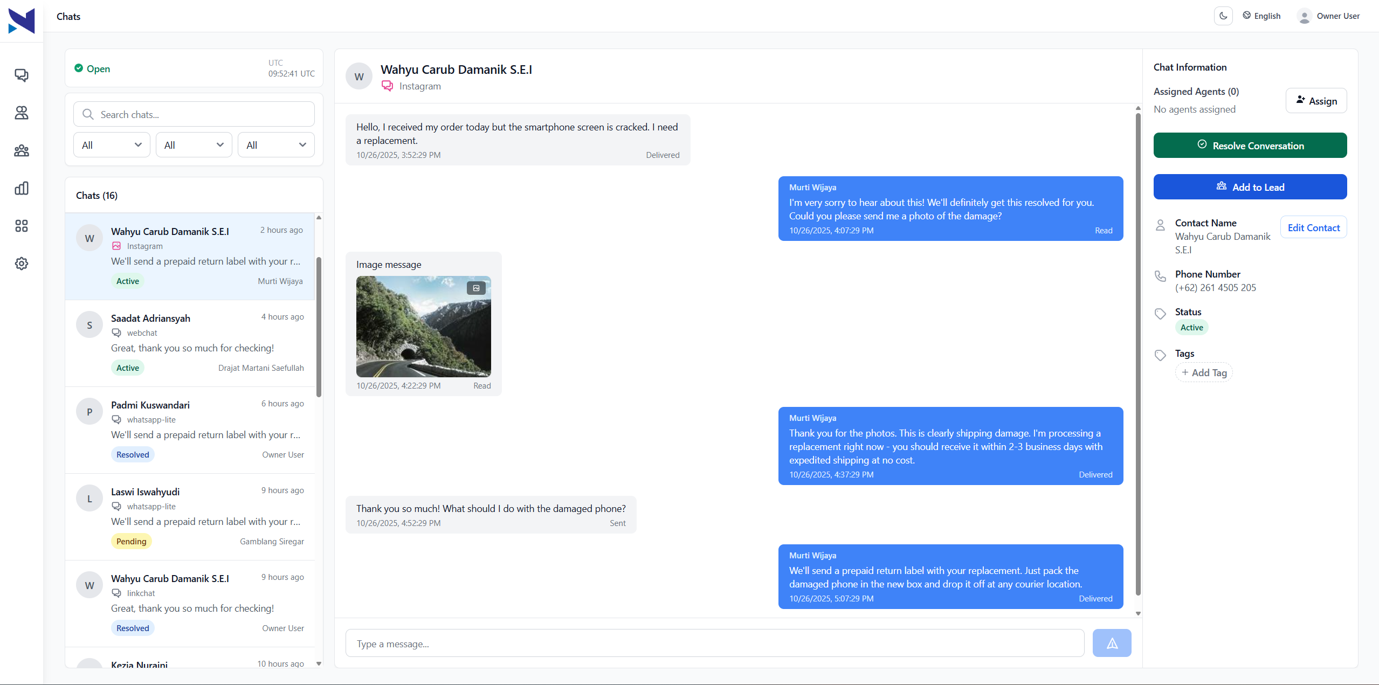Expand the image message enlarge icon
1379x685 pixels.
[476, 288]
